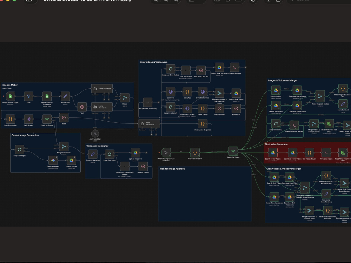Image resolution: width=351 pixels, height=263 pixels.
Task: Click the Preserving SceneNumbers node
Action: pos(326,194)
